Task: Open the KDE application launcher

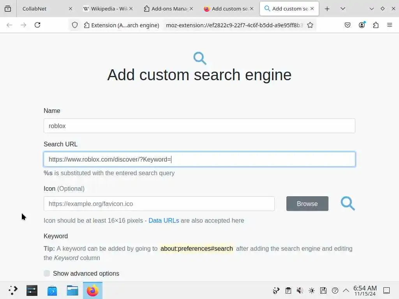Action: [12, 290]
